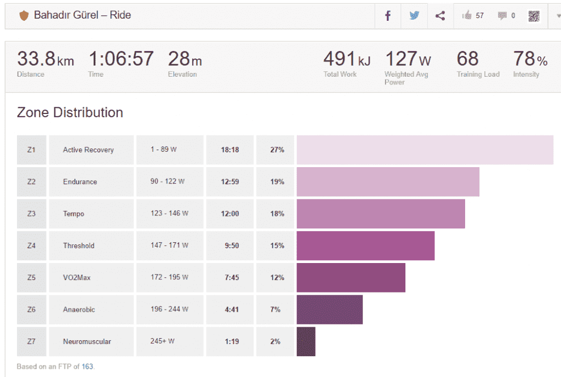Image resolution: width=561 pixels, height=377 pixels.
Task: Select the Z3 zone cell
Action: tap(31, 214)
